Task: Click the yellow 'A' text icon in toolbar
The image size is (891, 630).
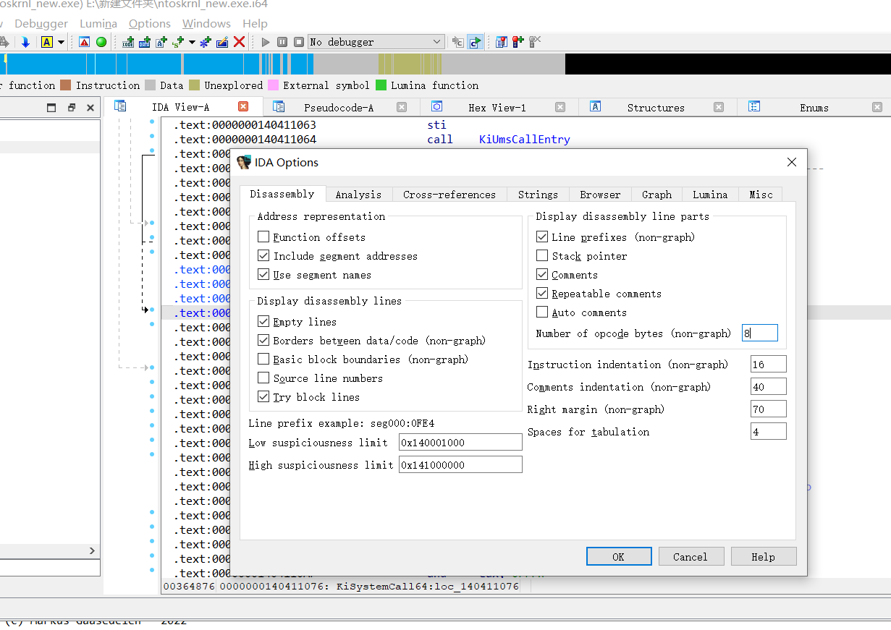Action: (x=46, y=42)
